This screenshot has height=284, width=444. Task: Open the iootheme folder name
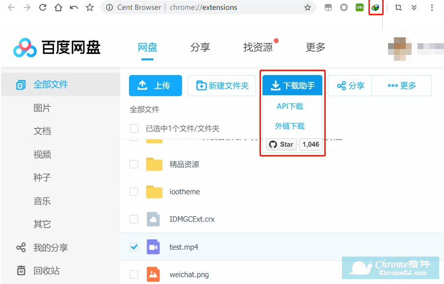pyautogui.click(x=184, y=192)
